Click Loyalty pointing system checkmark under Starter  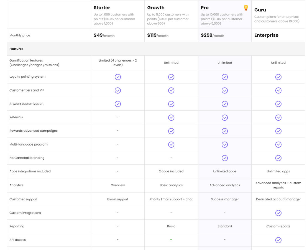[x=118, y=77]
